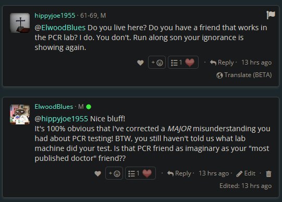Viewport: 282px width, 202px height.
Task: Flag hippyjoe1955's comment with the flag icon
Action: 271,15
